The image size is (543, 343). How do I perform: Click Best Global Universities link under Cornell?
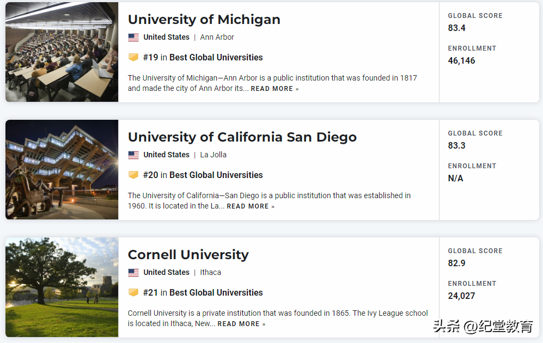pos(216,292)
